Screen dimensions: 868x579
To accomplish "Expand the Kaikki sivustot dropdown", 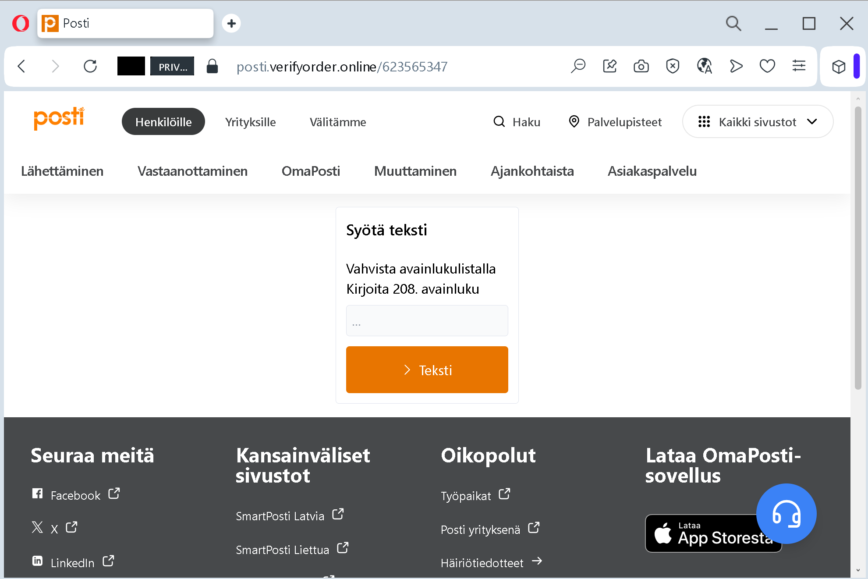I will (x=758, y=122).
